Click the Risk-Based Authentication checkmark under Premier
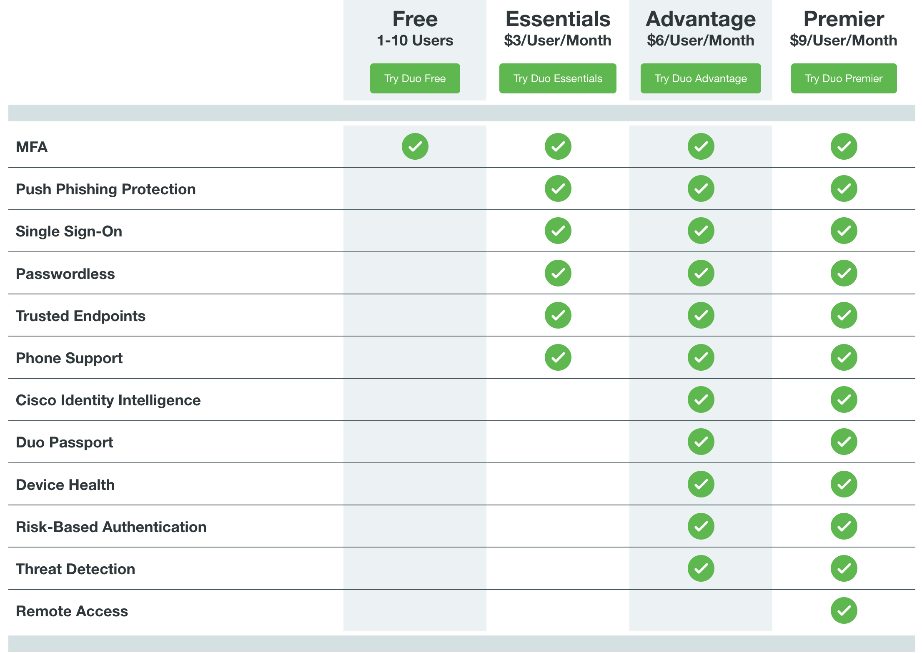This screenshot has height=653, width=922. point(844,526)
